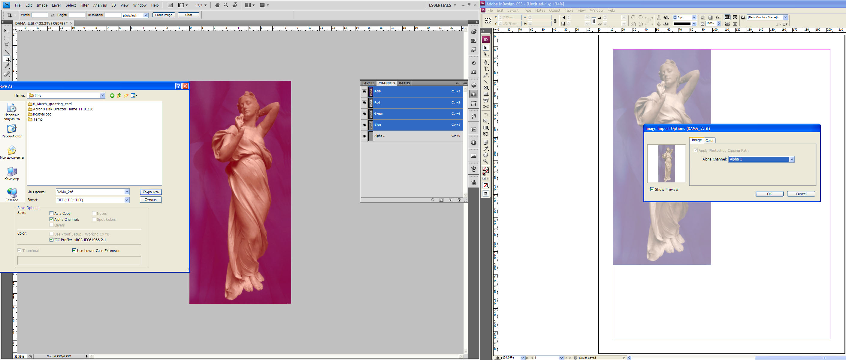This screenshot has width=846, height=360.
Task: Click the Clear button in crop options
Action: point(189,15)
